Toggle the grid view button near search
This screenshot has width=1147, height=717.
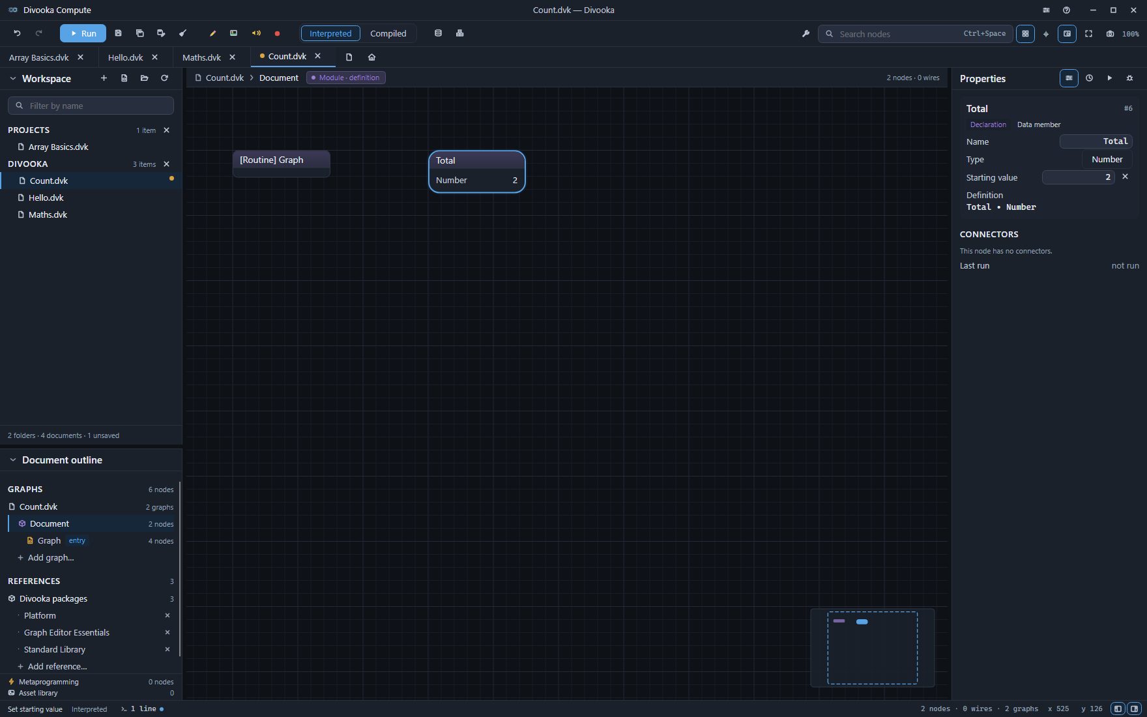click(1025, 34)
